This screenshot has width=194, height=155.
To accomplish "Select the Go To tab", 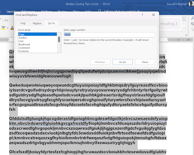I will (x=52, y=23).
